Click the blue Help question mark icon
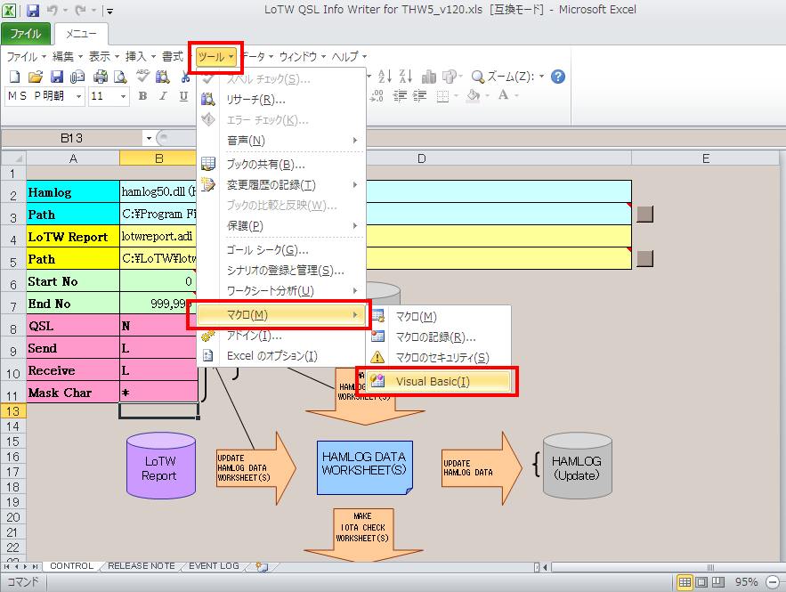The width and height of the screenshot is (786, 592). 557,77
